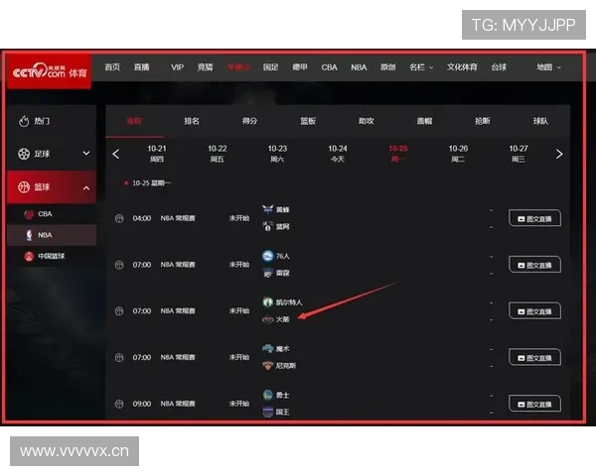Viewport: 596px width, 476px height.
Task: Click the Knicks (尼克斯) team logo
Action: click(267, 366)
